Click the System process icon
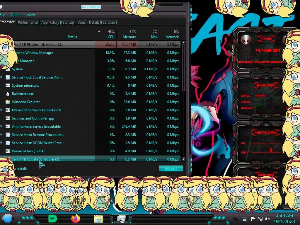This screenshot has width=300, height=225. (x=8, y=69)
